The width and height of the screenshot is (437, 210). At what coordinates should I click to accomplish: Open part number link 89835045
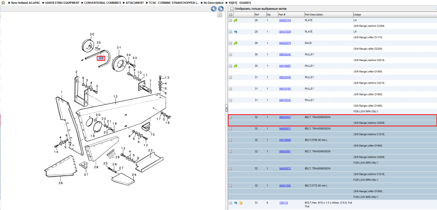click(285, 54)
